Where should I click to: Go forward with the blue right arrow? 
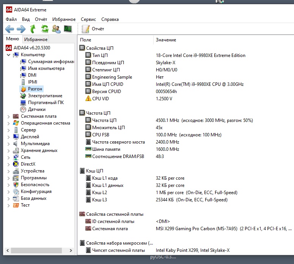(x=21, y=29)
